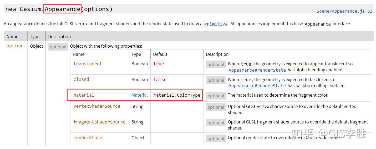Click the false default value for closed
This screenshot has width=376, height=149.
tap(160, 80)
